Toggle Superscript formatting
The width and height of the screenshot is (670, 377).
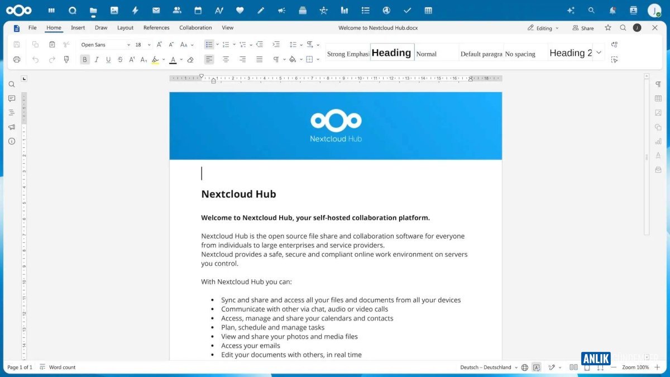(x=132, y=59)
